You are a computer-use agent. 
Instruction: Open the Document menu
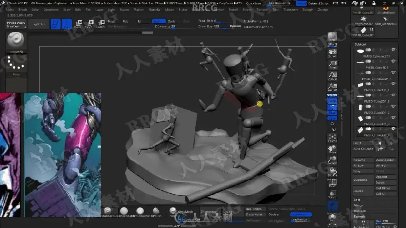(51, 10)
